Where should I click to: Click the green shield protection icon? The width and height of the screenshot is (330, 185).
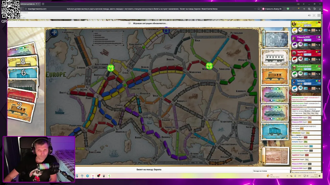click(x=288, y=9)
